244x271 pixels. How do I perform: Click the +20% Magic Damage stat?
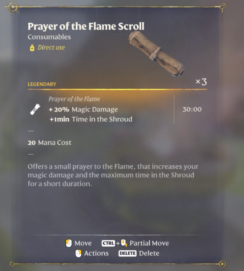pos(83,109)
